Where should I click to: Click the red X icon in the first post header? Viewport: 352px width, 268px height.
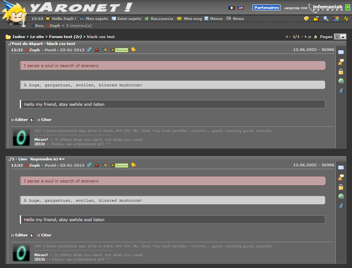[x=97, y=50]
